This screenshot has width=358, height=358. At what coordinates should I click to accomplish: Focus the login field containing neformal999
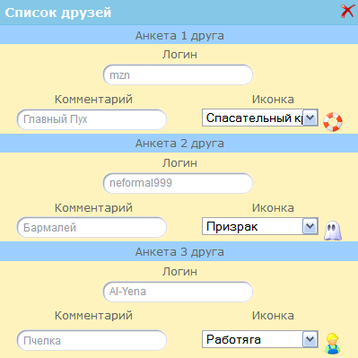(x=178, y=183)
